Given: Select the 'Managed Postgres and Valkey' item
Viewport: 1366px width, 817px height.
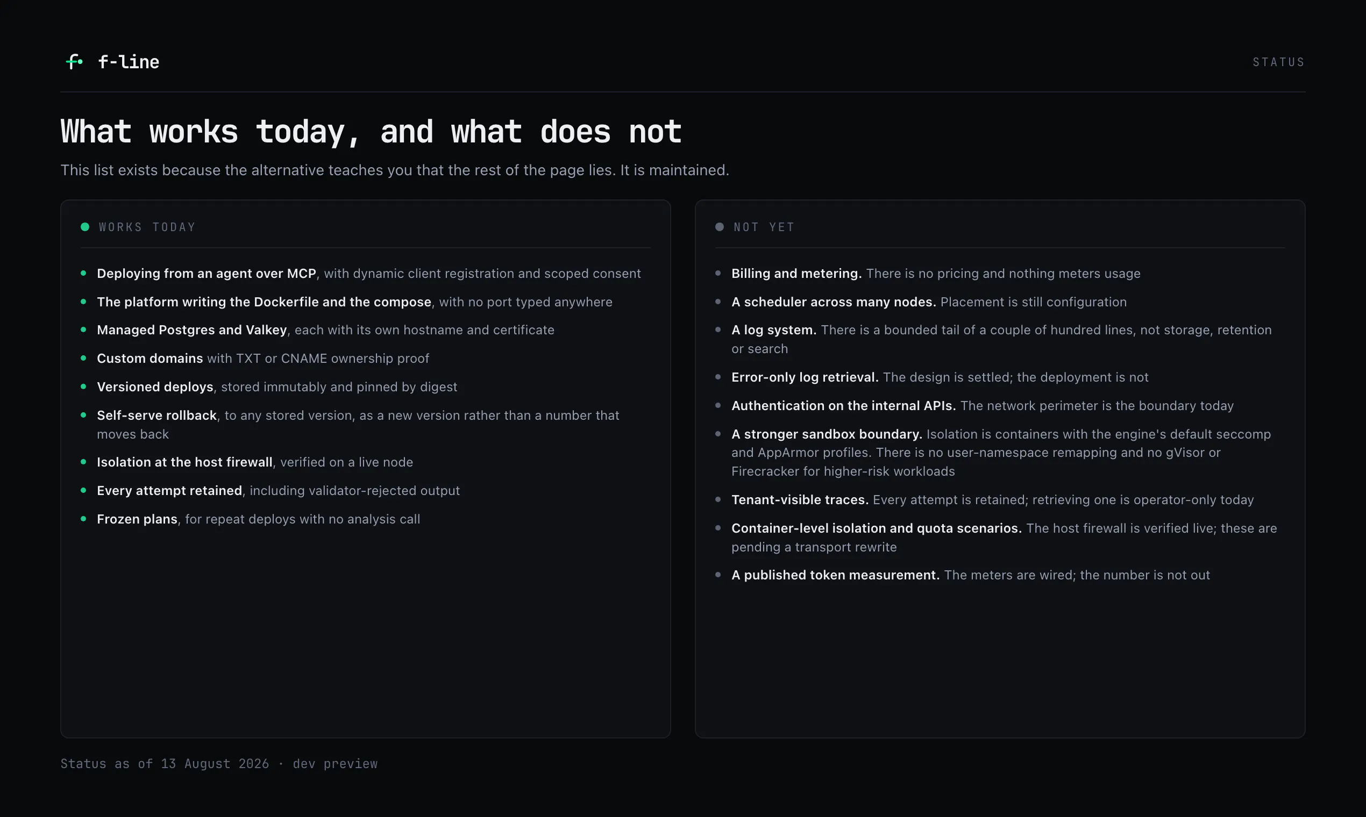Looking at the screenshot, I should click(x=191, y=330).
